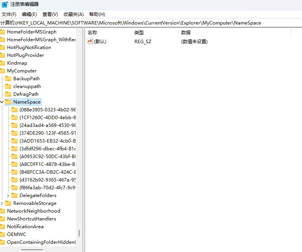Click the folder icon of {B4BFCC3A-DB2C key
The image size is (302, 252).
tap(14, 172)
